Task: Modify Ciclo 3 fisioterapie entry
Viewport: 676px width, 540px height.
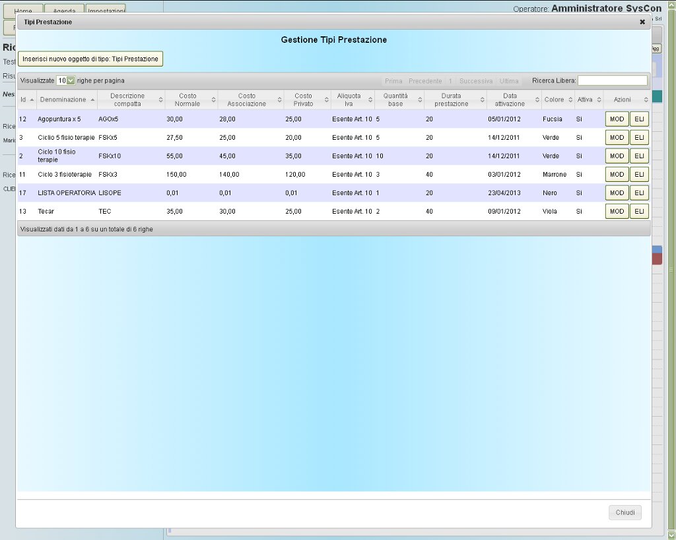Action: tap(617, 175)
